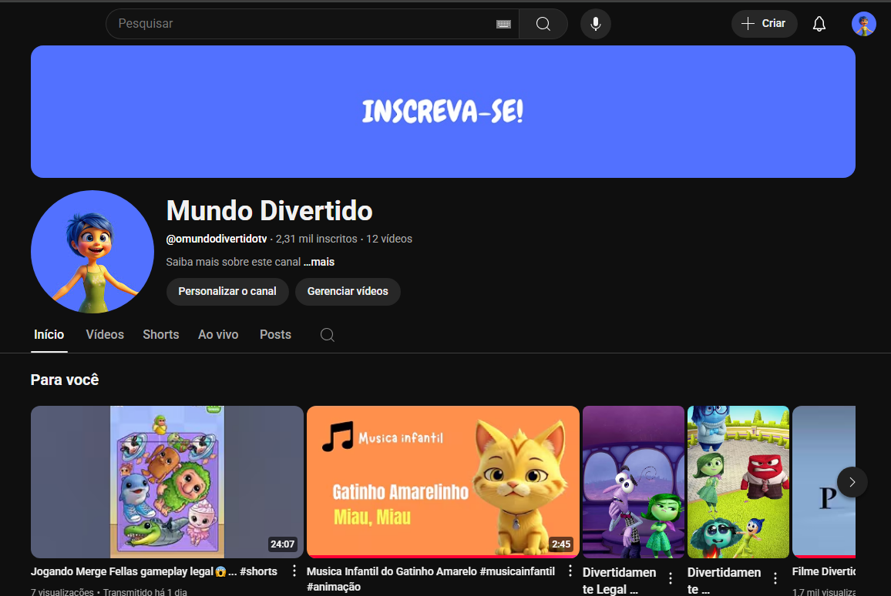Click the INSCREVA-SE channel banner
The image size is (891, 596).
(443, 112)
